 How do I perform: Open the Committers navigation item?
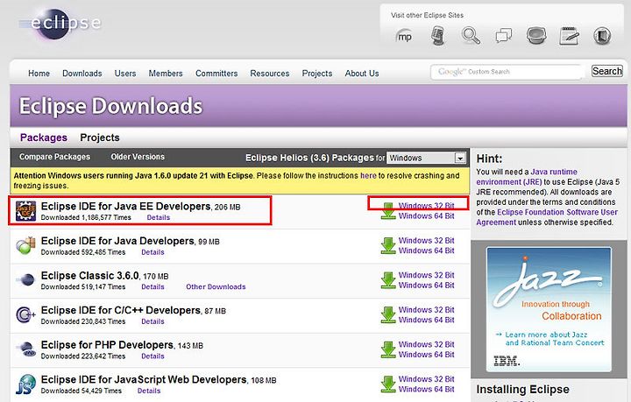216,74
